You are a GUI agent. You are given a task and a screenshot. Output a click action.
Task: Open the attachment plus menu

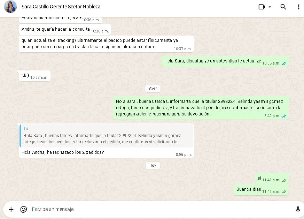(11, 209)
